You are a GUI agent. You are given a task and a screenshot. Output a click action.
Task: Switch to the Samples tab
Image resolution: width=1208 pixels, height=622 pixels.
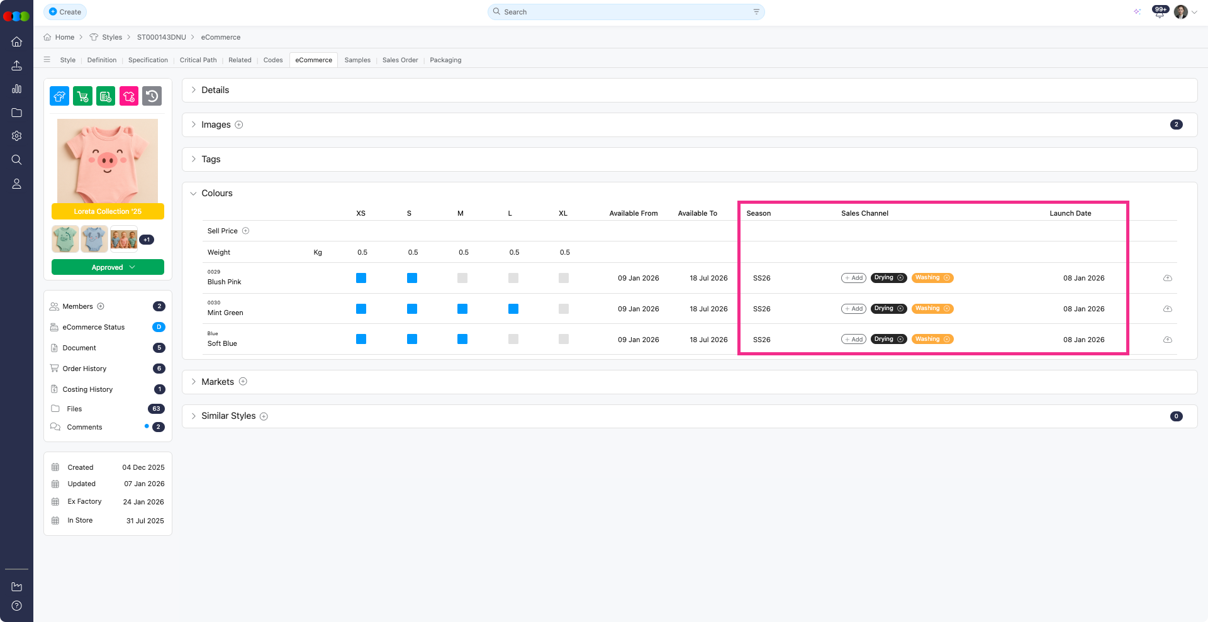tap(357, 60)
